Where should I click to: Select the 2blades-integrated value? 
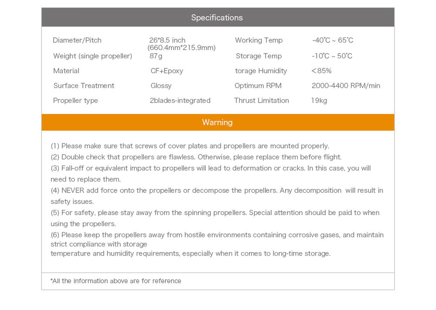click(180, 101)
